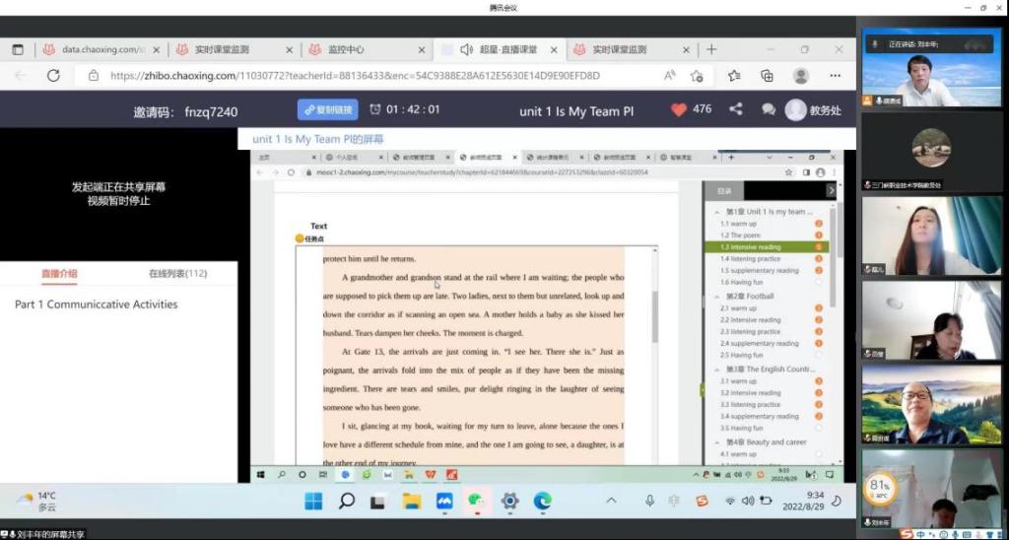Show hidden icons chevron in system tray
Image resolution: width=1009 pixels, height=540 pixels.
(611, 501)
